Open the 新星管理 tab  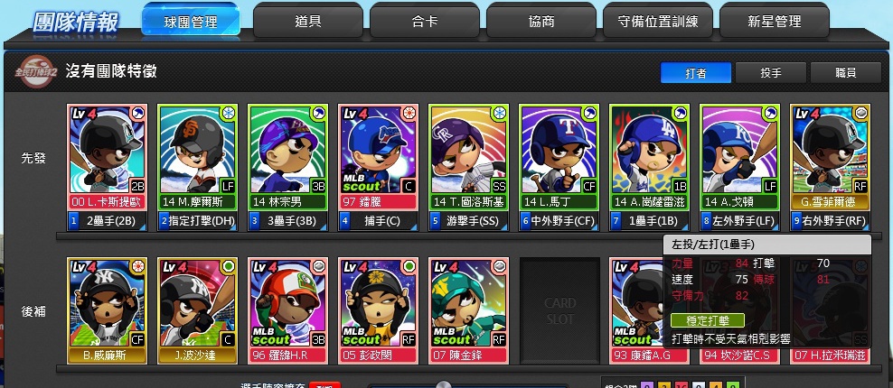[x=775, y=22]
